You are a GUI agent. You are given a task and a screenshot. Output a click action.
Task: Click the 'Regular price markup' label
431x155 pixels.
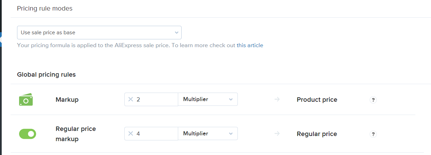76,134
